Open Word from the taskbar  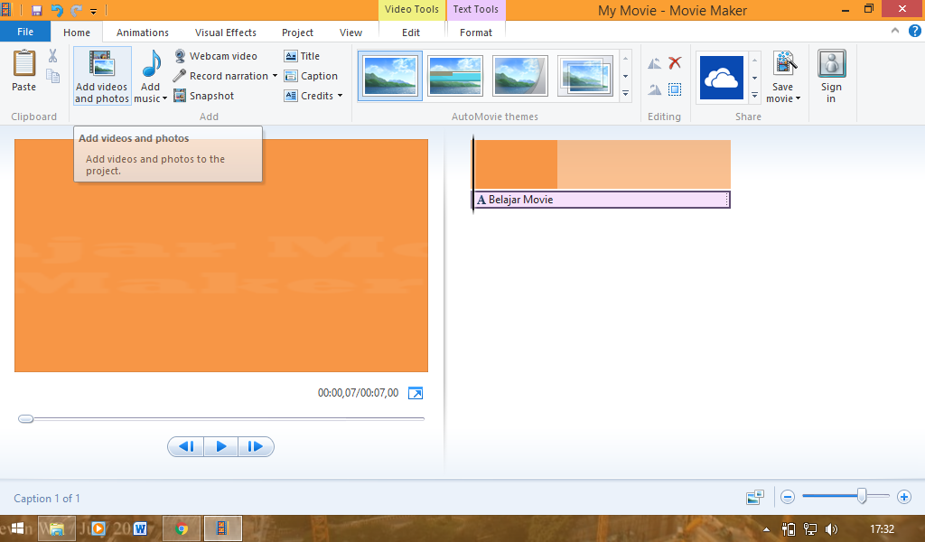[x=140, y=528]
